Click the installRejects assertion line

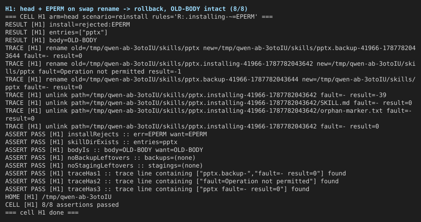[x=106, y=134]
